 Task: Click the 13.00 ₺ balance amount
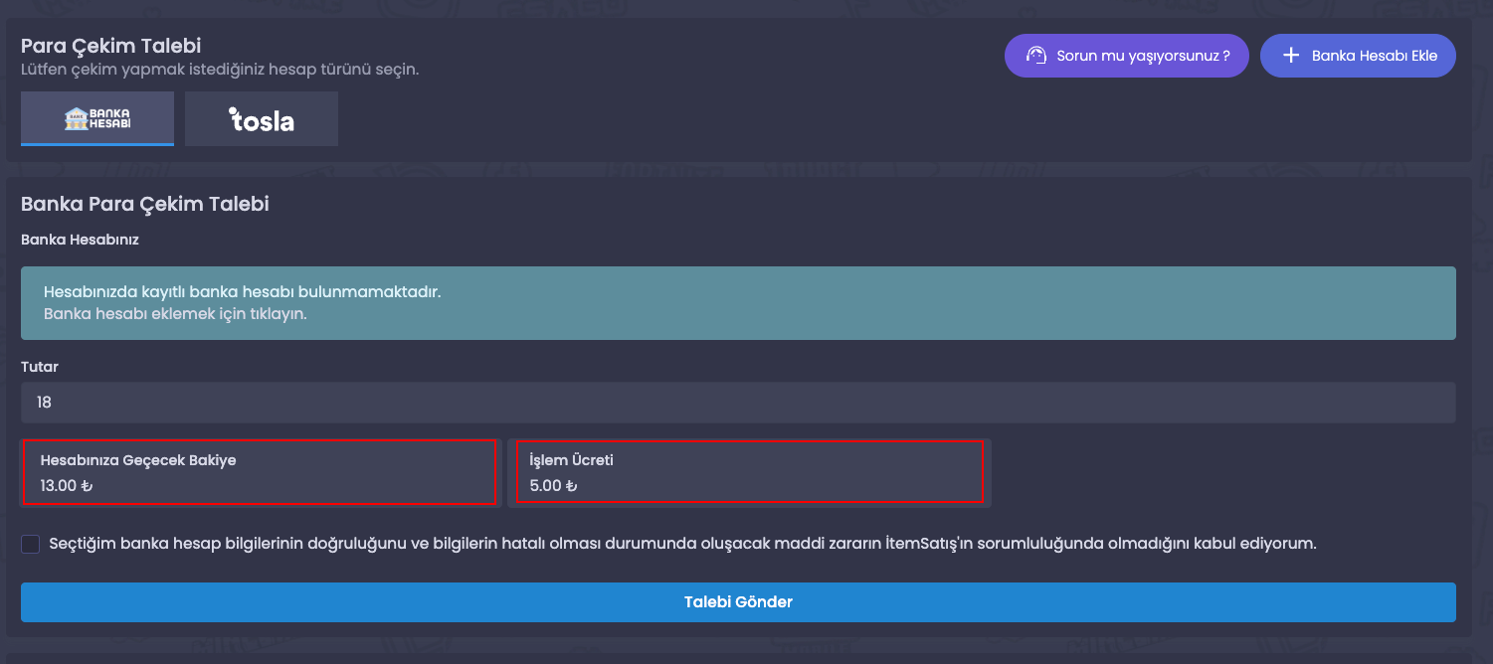[x=66, y=486]
